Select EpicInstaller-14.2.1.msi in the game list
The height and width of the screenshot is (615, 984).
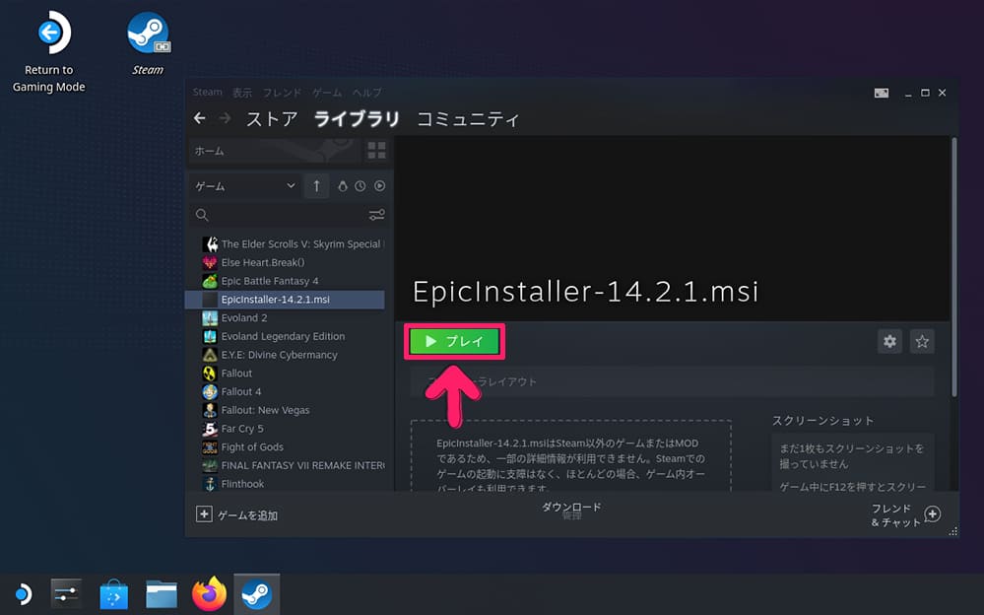285,300
